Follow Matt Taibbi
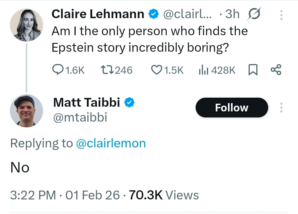Image resolution: width=298 pixels, height=214 pixels. pyautogui.click(x=232, y=108)
